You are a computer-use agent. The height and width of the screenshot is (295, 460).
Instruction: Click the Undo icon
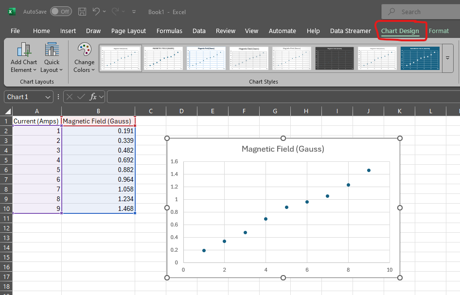[x=96, y=12]
